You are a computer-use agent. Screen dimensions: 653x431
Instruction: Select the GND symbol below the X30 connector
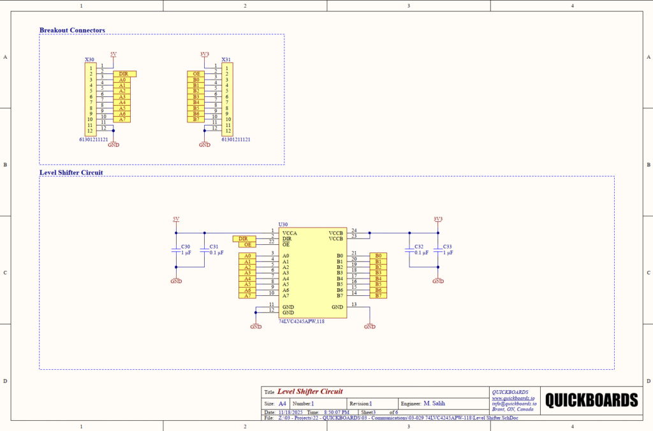click(x=113, y=143)
